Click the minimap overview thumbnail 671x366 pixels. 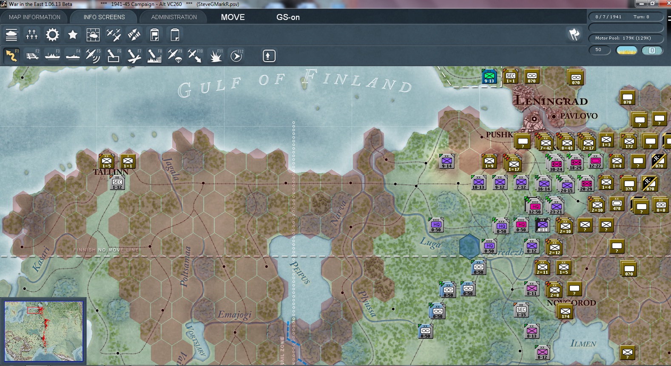43,331
